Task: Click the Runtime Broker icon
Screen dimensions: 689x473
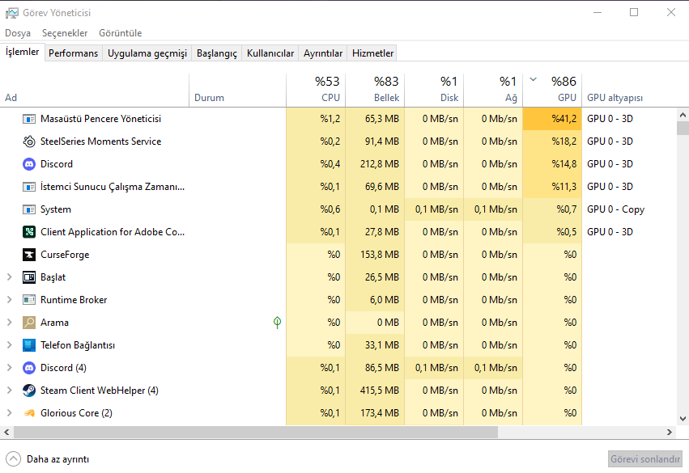Action: coord(29,300)
